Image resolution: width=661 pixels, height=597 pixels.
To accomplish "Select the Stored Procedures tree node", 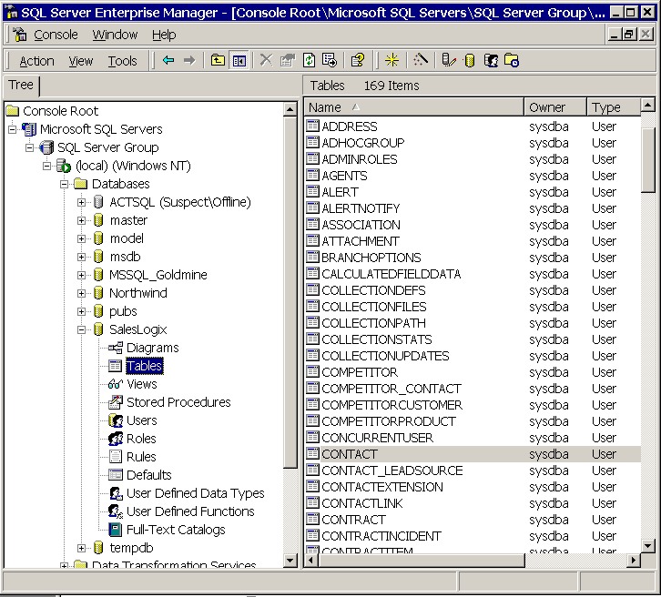I will tap(178, 402).
